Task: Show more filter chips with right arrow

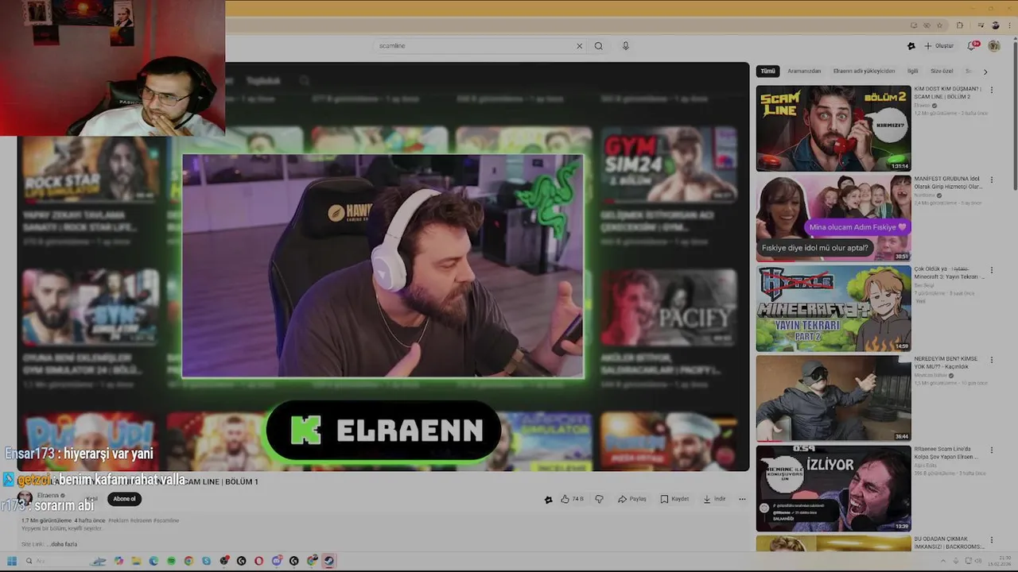Action: [x=985, y=71]
